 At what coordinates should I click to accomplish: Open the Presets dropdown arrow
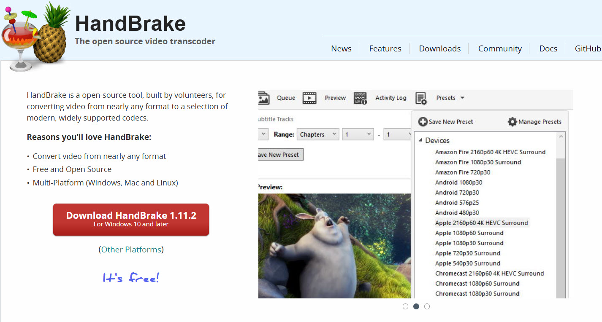click(x=462, y=98)
